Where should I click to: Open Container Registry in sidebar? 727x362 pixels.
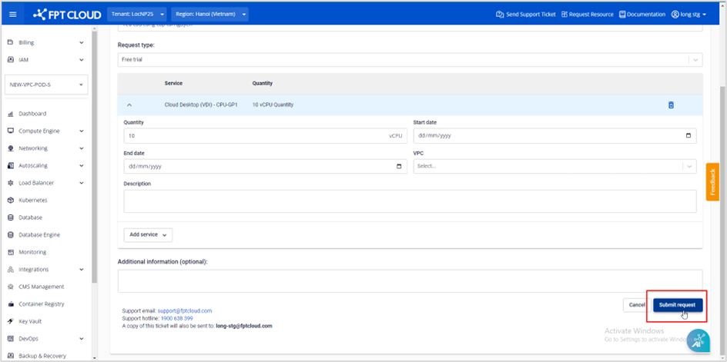coord(41,304)
